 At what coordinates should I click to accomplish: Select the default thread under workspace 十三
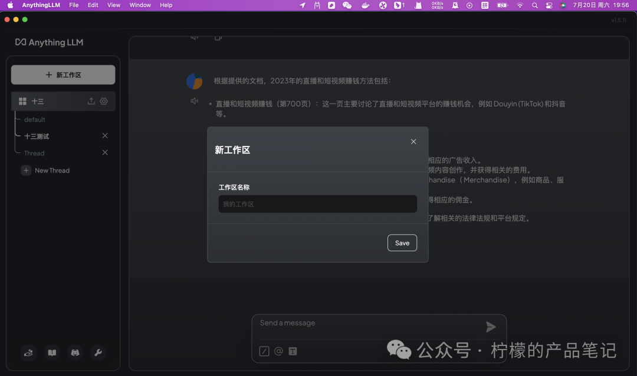(34, 119)
